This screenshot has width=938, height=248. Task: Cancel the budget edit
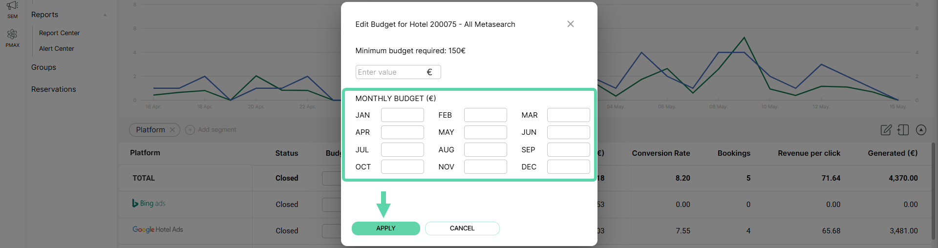[x=462, y=228]
